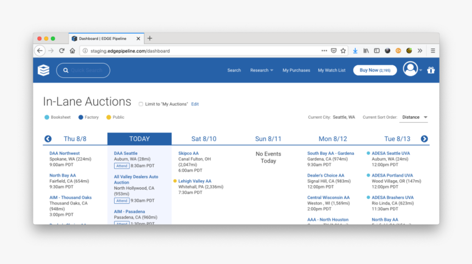
Task: Open the downloads arrow icon
Action: 355,51
